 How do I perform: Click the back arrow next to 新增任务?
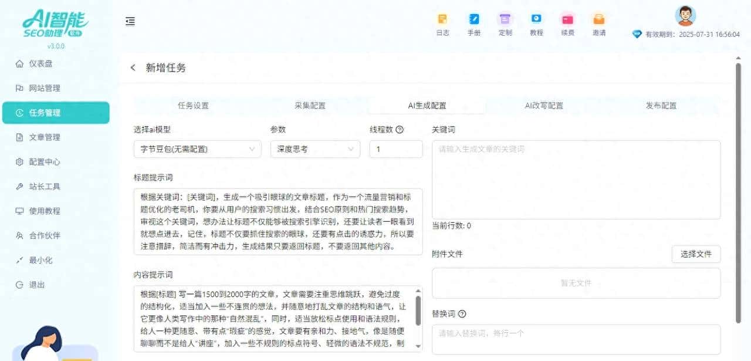pos(133,68)
